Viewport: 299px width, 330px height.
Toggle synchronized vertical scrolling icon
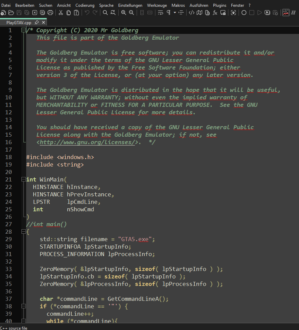pyautogui.click(x=142, y=13)
